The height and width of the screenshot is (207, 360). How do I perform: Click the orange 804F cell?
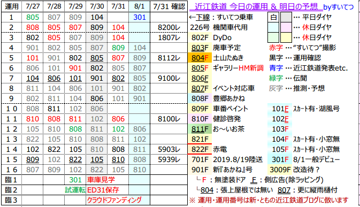pos(200,58)
